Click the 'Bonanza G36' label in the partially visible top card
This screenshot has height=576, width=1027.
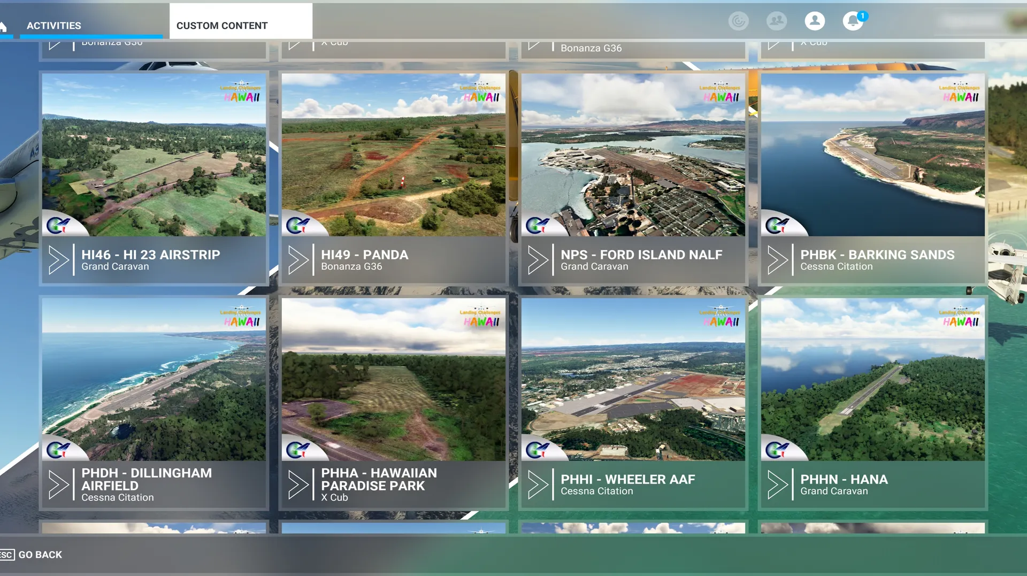pos(591,48)
